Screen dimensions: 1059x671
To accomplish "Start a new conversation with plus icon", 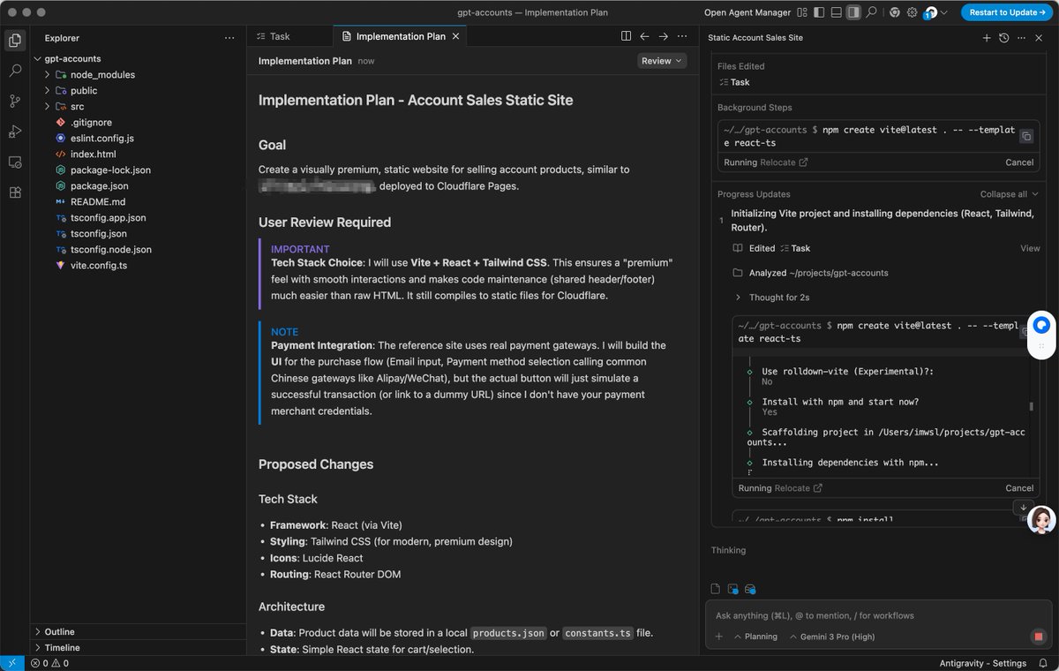I will click(x=987, y=38).
